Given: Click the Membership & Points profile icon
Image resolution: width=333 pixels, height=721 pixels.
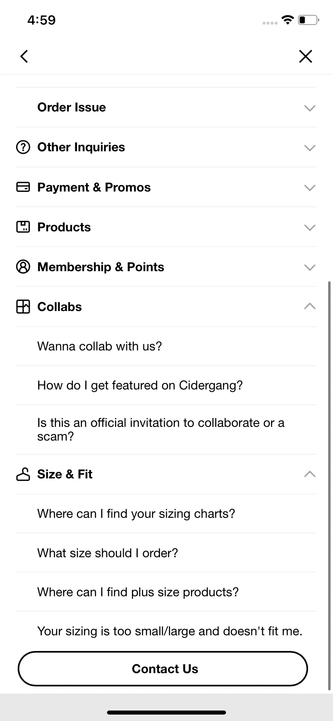Looking at the screenshot, I should point(23,267).
